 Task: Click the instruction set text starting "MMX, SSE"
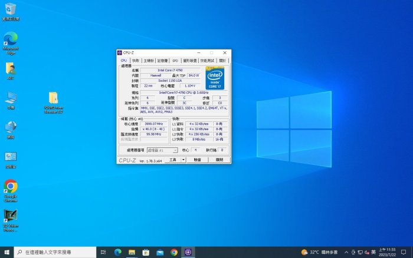pyautogui.click(x=184, y=110)
